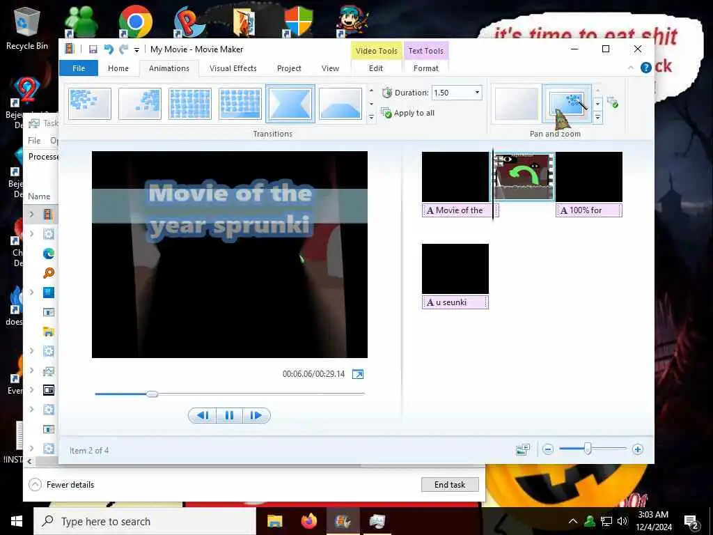This screenshot has width=713, height=535.
Task: Switch to the Visual Effects tab
Action: 233,68
